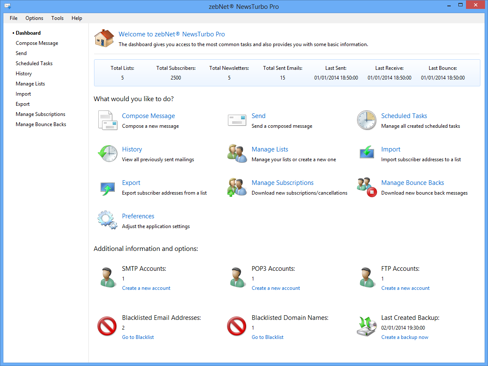
Task: Open the Help menu
Action: 77,18
